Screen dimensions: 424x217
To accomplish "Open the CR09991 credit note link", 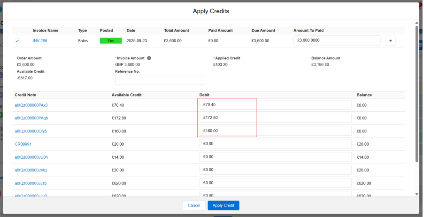I will click(23, 144).
